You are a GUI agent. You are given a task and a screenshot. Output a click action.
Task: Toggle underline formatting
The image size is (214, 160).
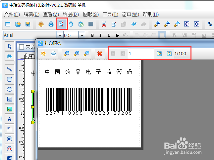109,35
